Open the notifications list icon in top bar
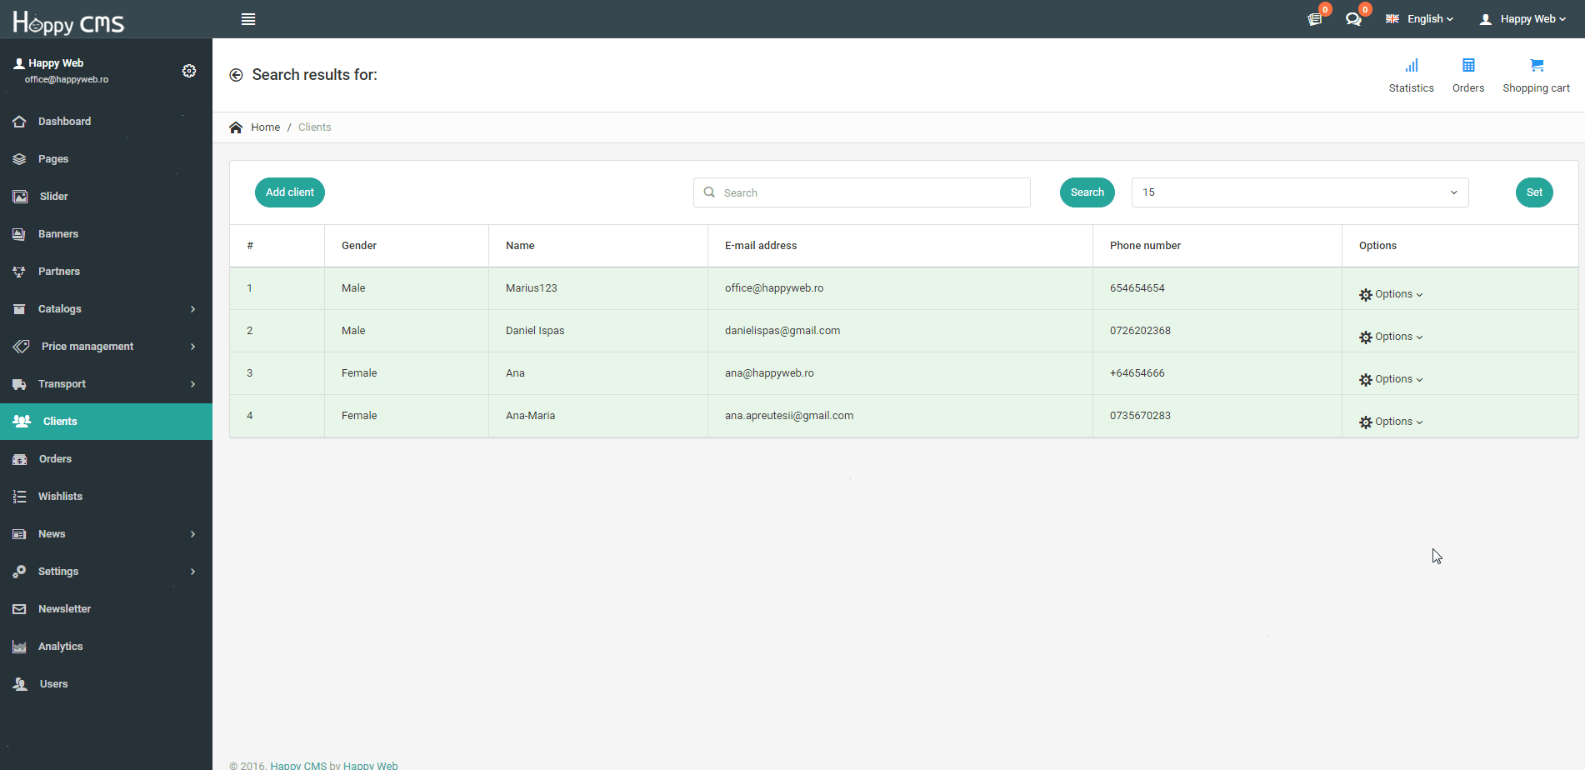The width and height of the screenshot is (1585, 770). tap(1315, 19)
